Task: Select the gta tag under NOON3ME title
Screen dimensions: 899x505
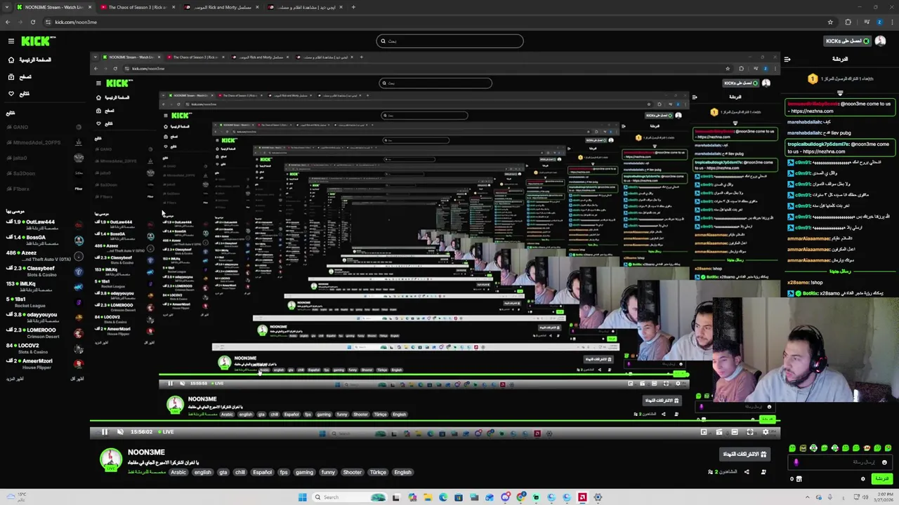Action: [x=223, y=472]
